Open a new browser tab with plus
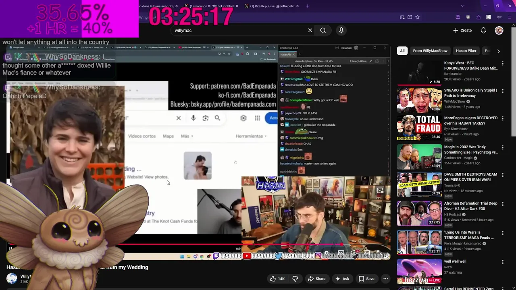Viewport: 516px width, 290px height. pos(308,6)
